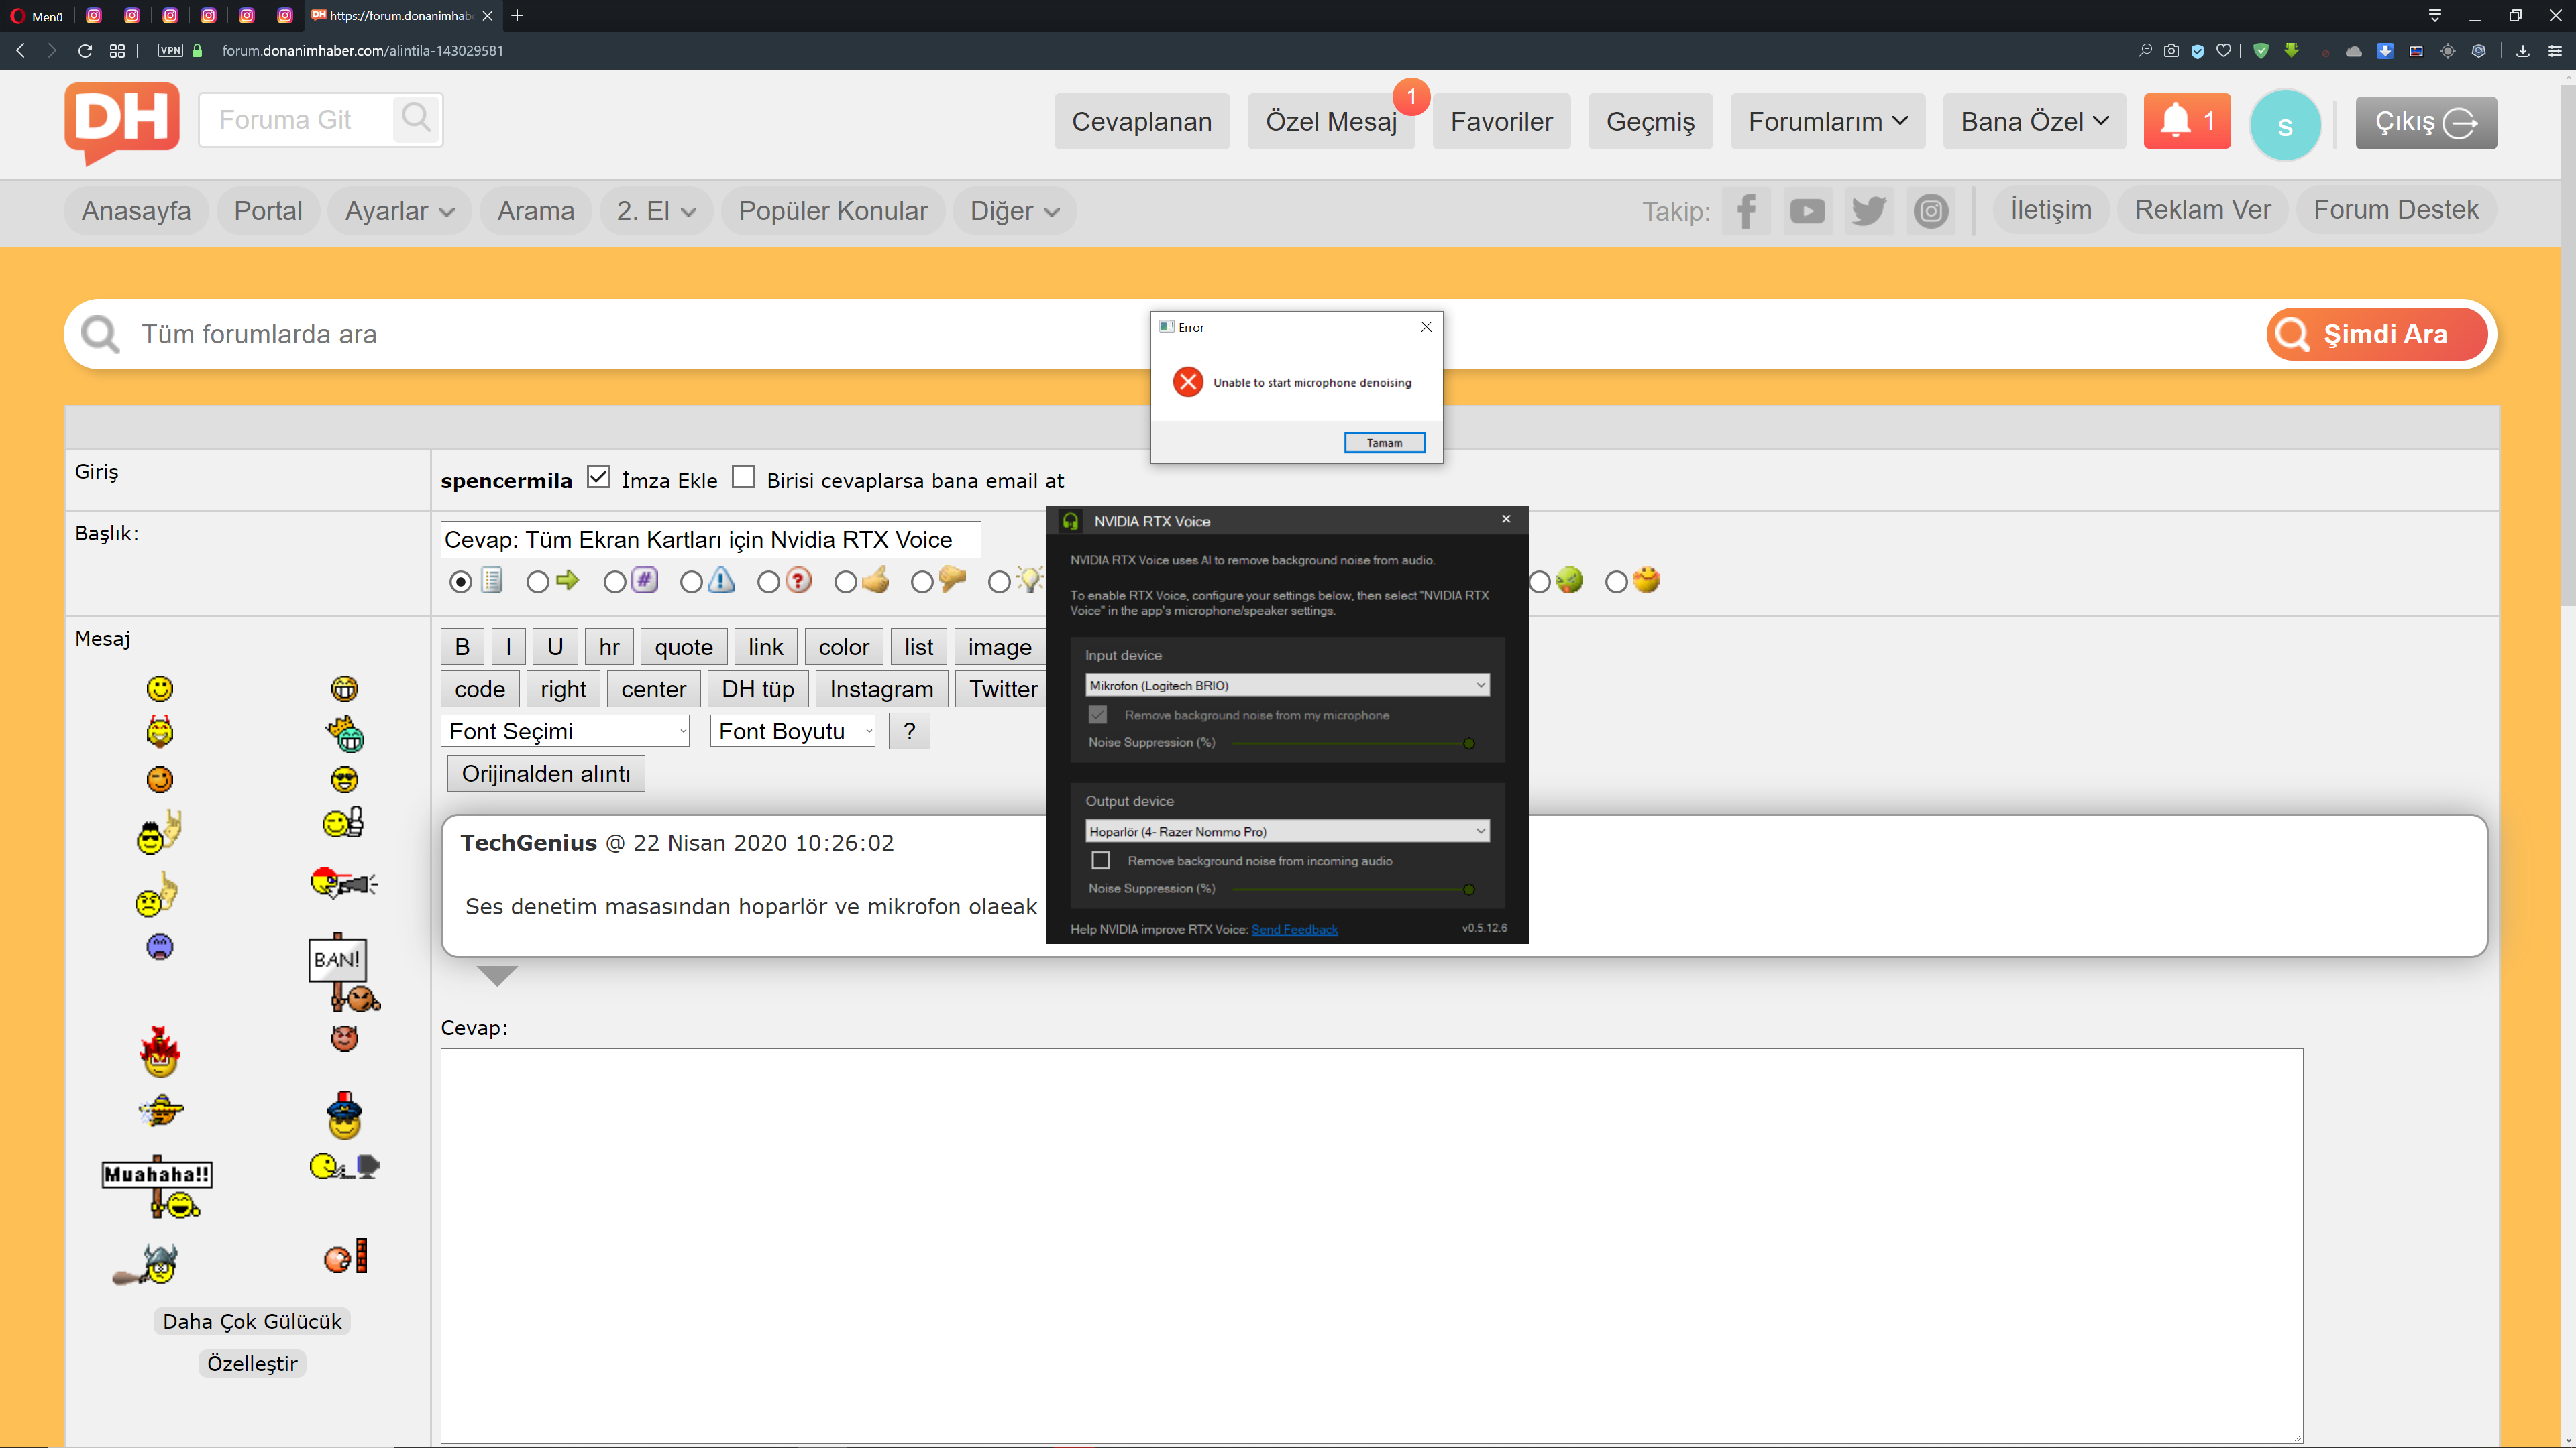Go to Anasayfa
The width and height of the screenshot is (2576, 1448).
point(136,211)
